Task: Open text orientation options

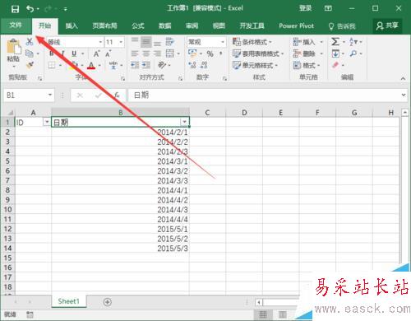Action: (162, 65)
